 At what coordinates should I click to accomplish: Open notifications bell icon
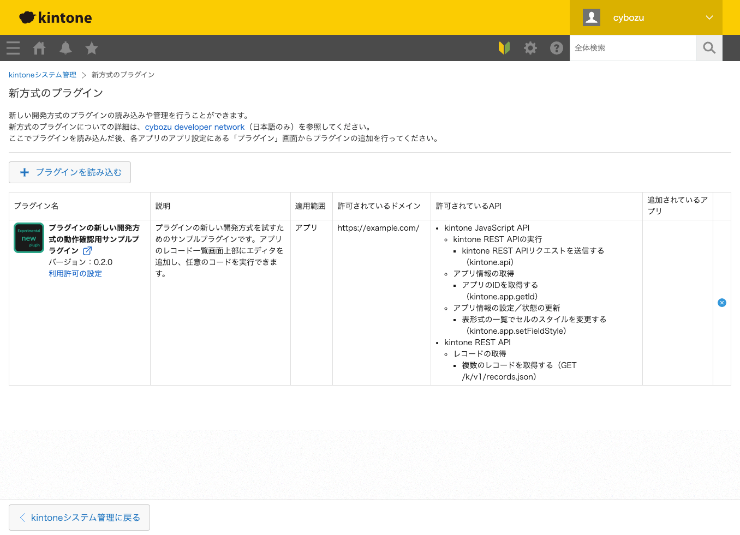pos(65,48)
